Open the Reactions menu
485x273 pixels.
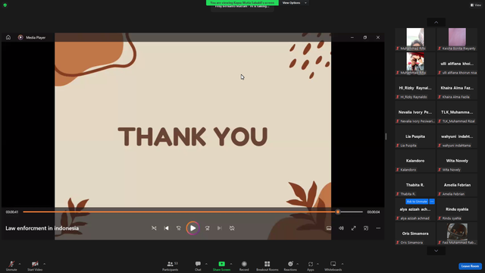[x=290, y=265]
